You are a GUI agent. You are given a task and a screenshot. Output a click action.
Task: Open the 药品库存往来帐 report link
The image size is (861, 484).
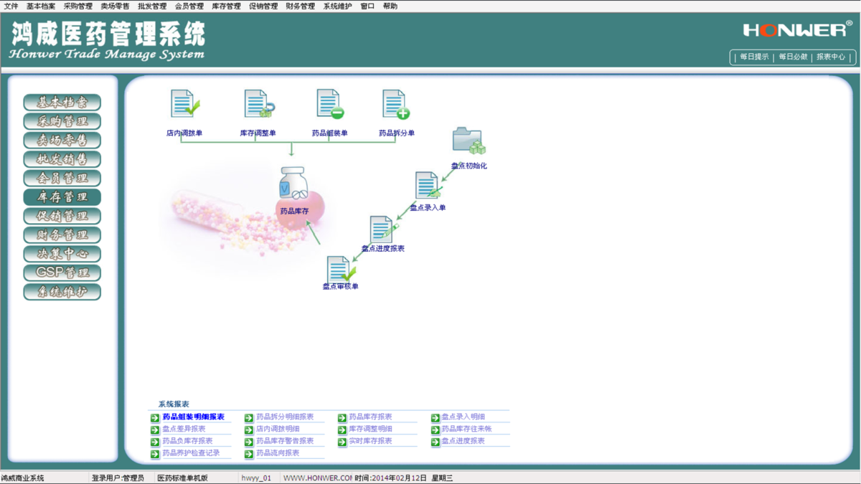(x=466, y=429)
